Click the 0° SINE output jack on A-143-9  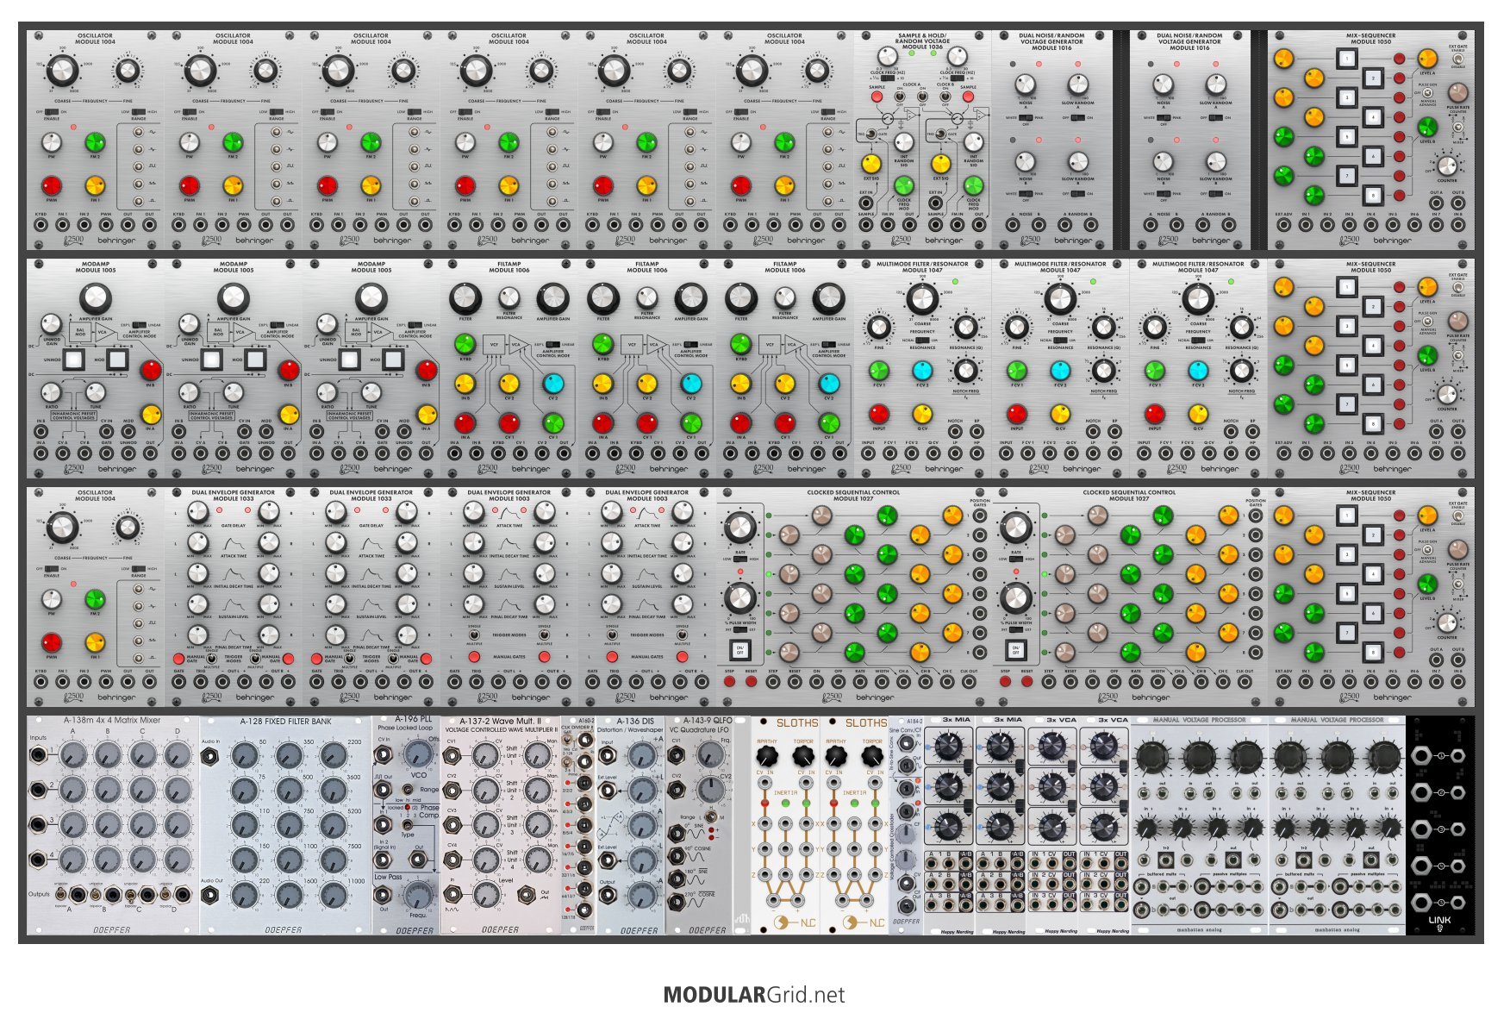coord(677,833)
